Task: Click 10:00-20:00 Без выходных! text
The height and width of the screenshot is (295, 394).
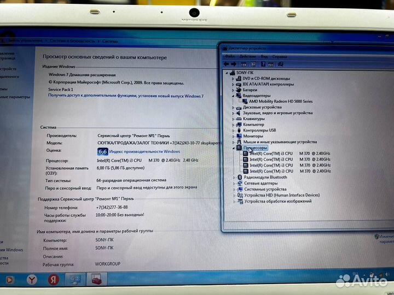Action: point(120,215)
